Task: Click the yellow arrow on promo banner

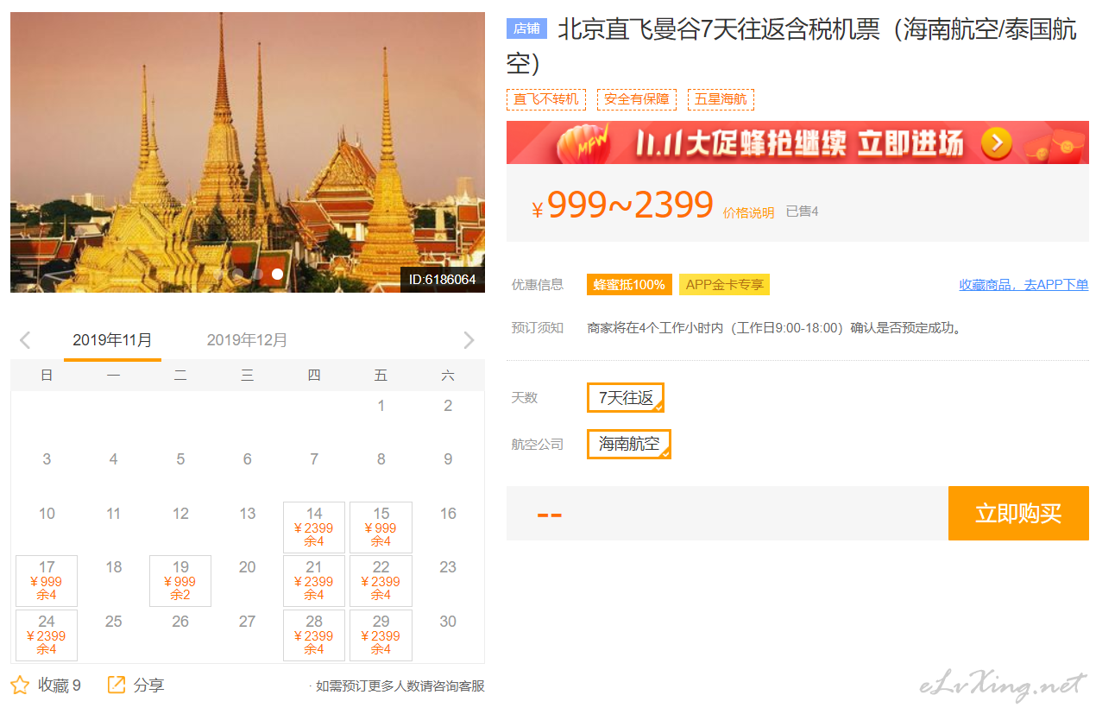Action: [996, 143]
